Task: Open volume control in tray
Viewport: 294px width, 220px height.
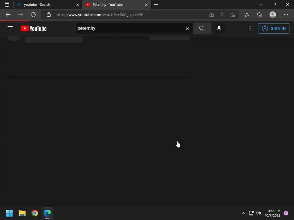Action: click(x=258, y=213)
